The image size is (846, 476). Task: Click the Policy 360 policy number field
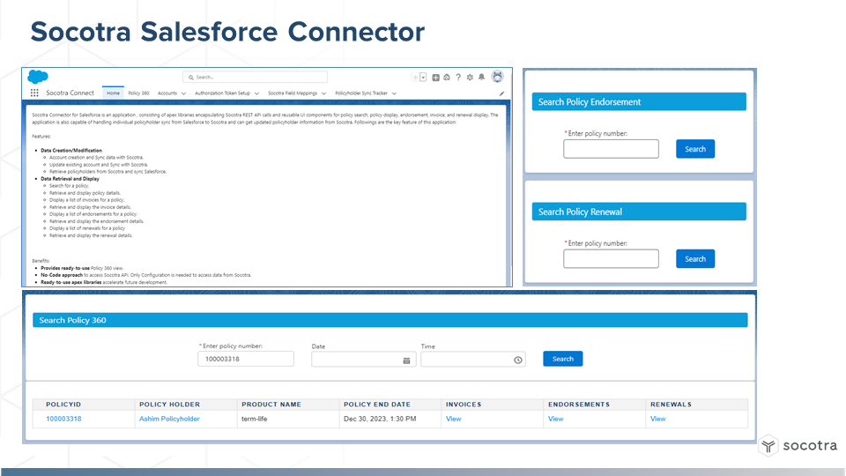[246, 359]
